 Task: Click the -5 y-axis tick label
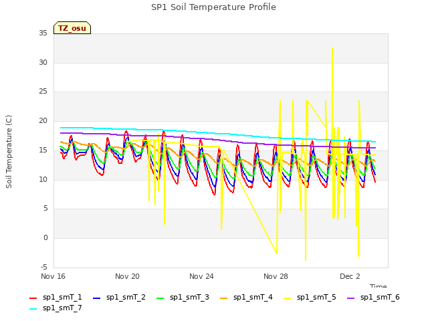(44, 267)
